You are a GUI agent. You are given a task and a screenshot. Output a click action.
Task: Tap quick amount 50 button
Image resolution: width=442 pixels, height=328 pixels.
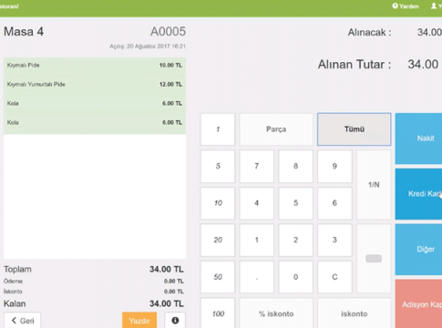click(x=218, y=277)
